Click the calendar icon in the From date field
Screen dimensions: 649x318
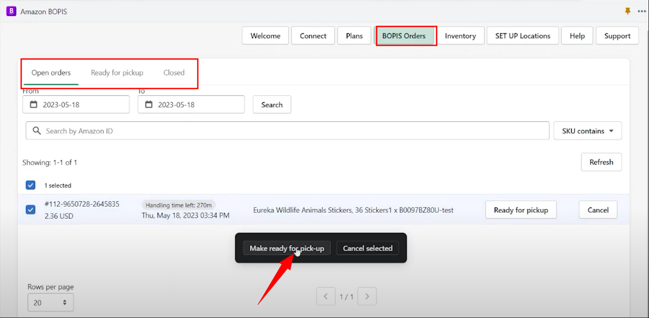[34, 105]
